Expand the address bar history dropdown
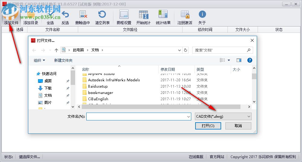This screenshot has width=302, height=162. point(179,50)
